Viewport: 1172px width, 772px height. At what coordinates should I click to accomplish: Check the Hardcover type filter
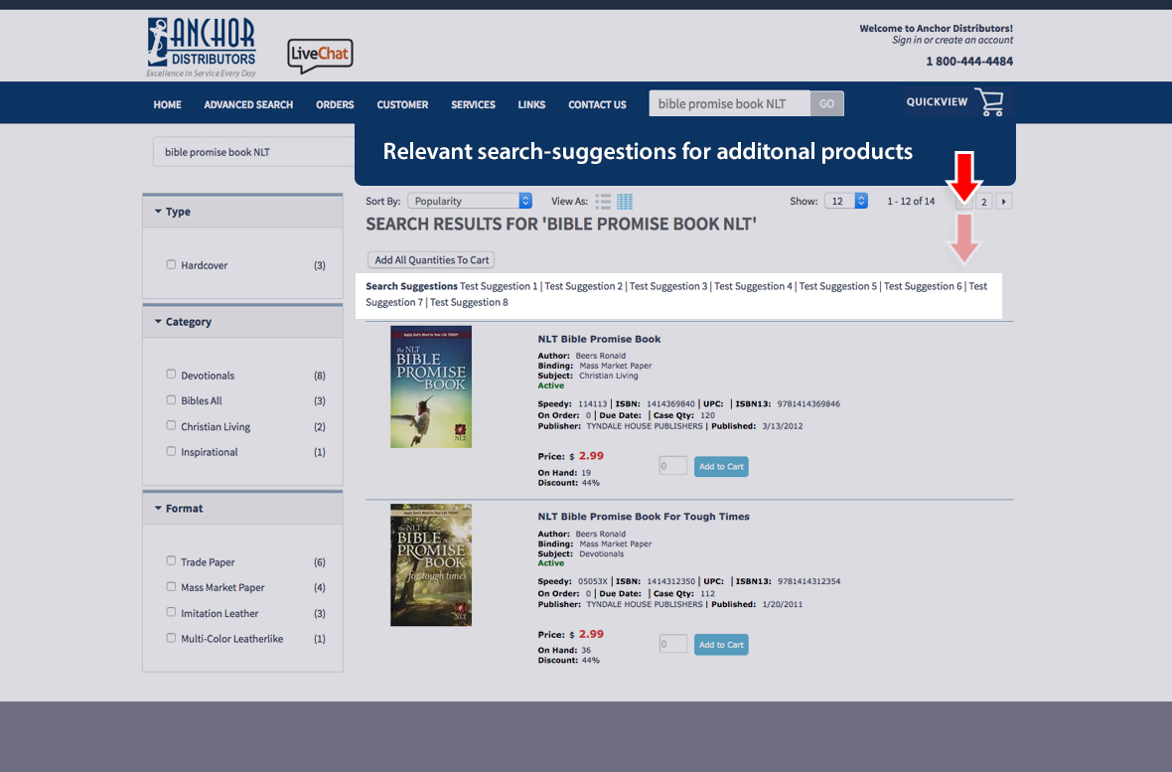click(x=171, y=265)
